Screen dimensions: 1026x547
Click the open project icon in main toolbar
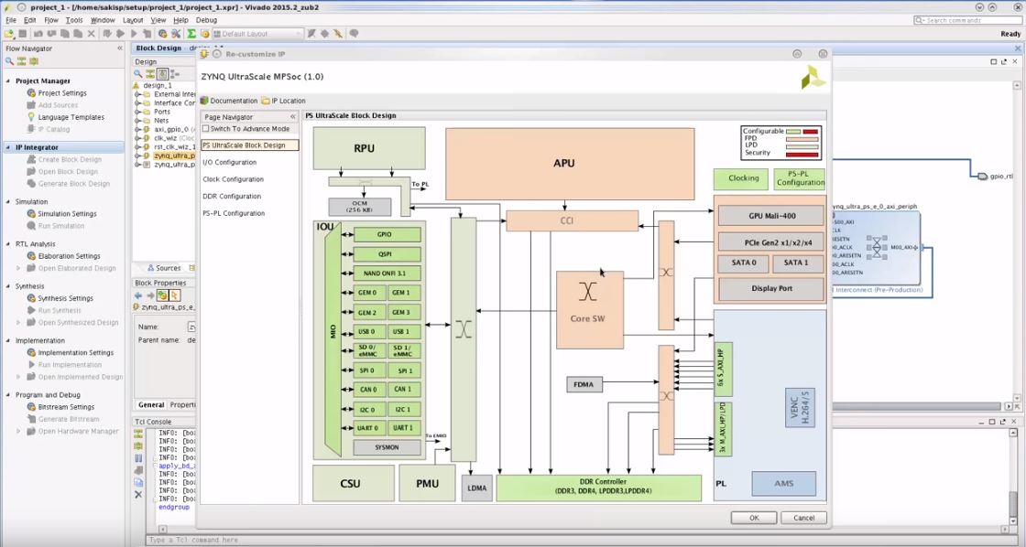(x=10, y=33)
